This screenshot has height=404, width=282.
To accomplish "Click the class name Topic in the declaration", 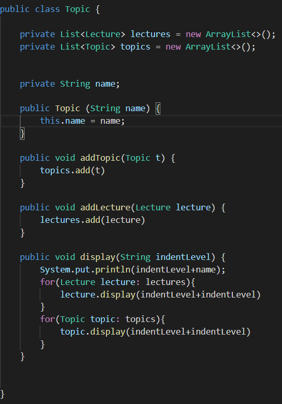I will coord(77,9).
